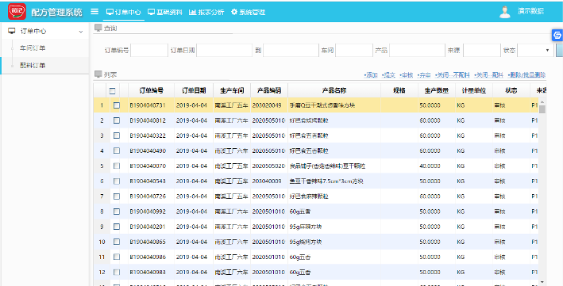Click the 弃审 link
563x286 pixels.
coord(424,75)
